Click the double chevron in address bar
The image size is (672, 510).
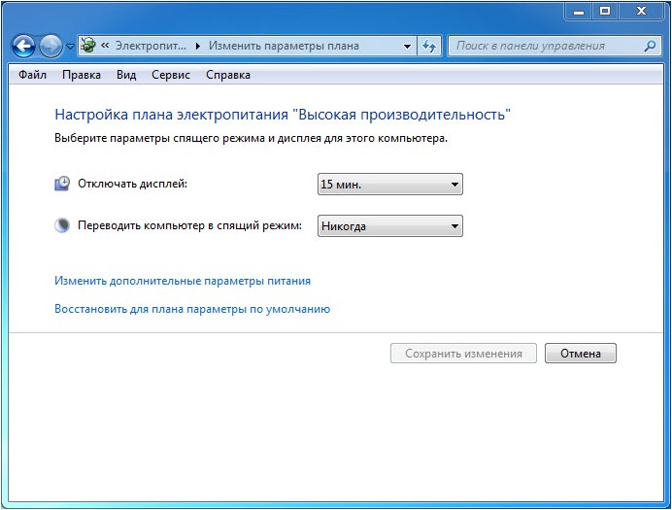pyautogui.click(x=105, y=46)
